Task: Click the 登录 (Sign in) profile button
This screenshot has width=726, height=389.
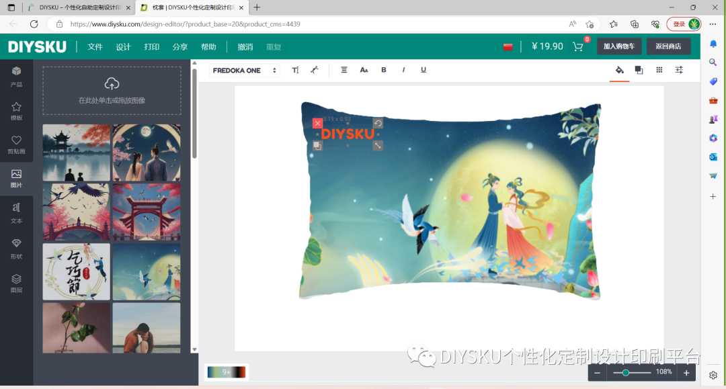Action: tap(684, 24)
